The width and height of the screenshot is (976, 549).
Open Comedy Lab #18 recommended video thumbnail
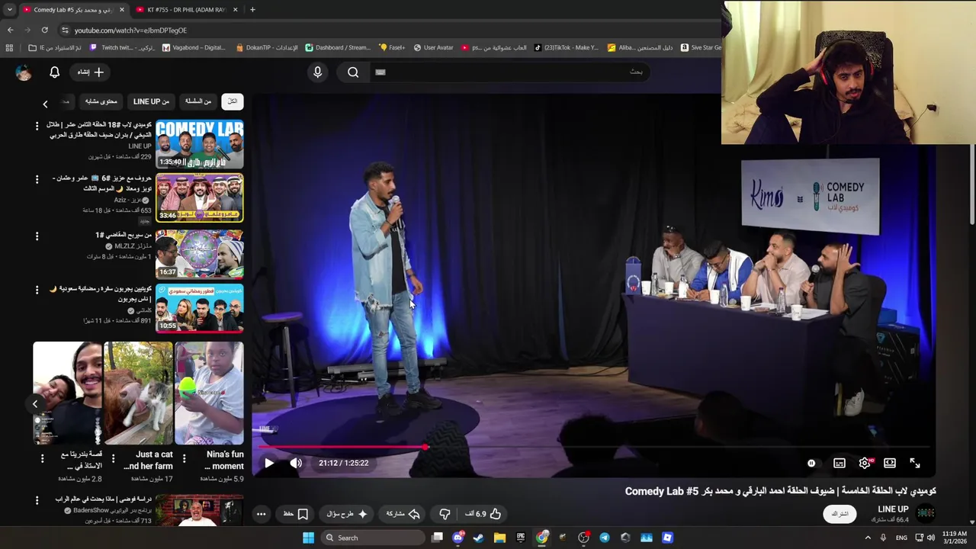(x=200, y=143)
